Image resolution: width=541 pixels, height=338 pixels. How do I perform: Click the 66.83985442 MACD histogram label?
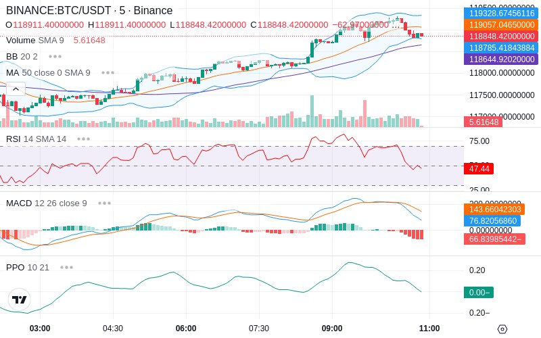tap(495, 239)
